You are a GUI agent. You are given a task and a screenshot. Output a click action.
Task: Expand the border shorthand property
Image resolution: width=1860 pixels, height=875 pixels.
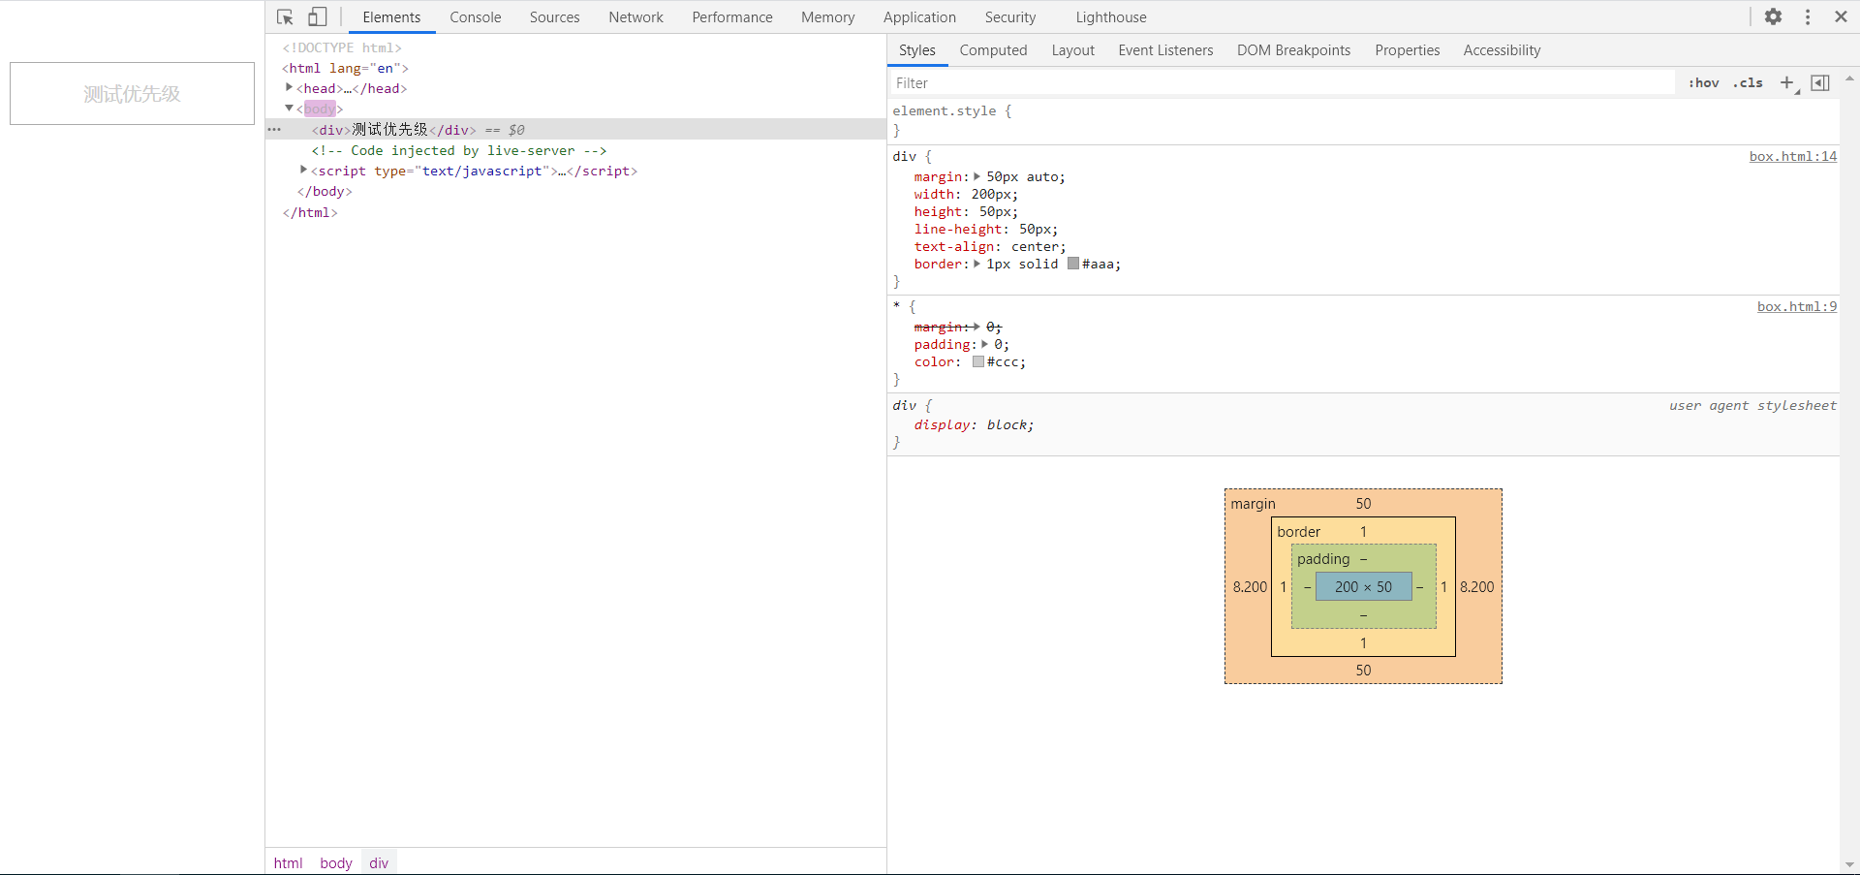(x=976, y=264)
